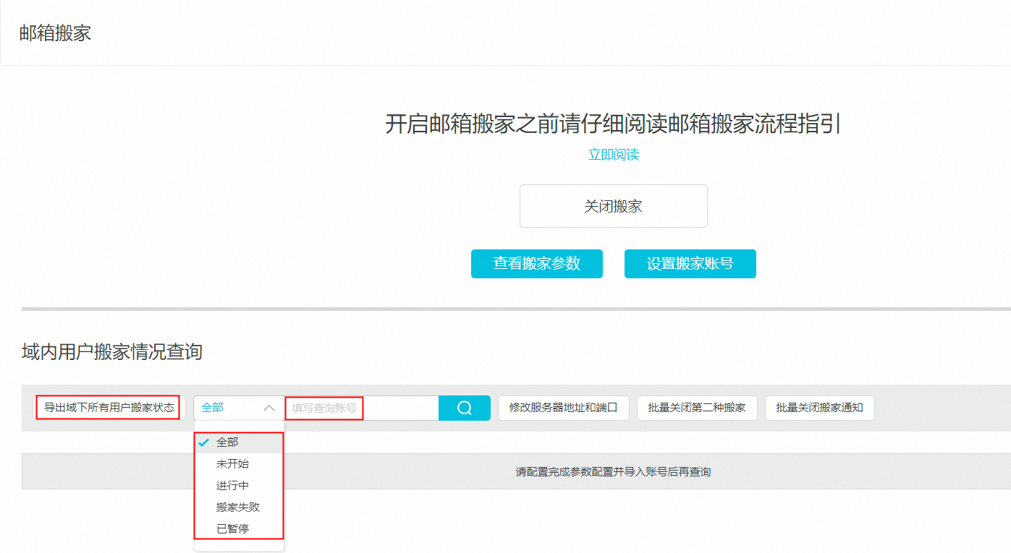Click 批量关闭第二种搬家 button
Viewport: 1011px width, 553px height.
tap(696, 408)
